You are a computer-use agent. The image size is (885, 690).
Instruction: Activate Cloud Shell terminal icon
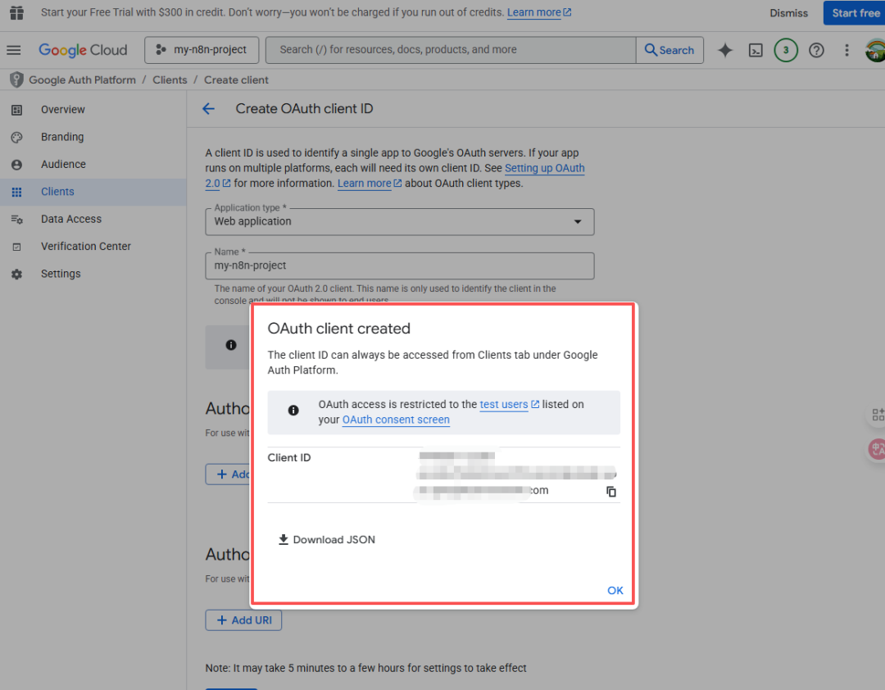(756, 50)
